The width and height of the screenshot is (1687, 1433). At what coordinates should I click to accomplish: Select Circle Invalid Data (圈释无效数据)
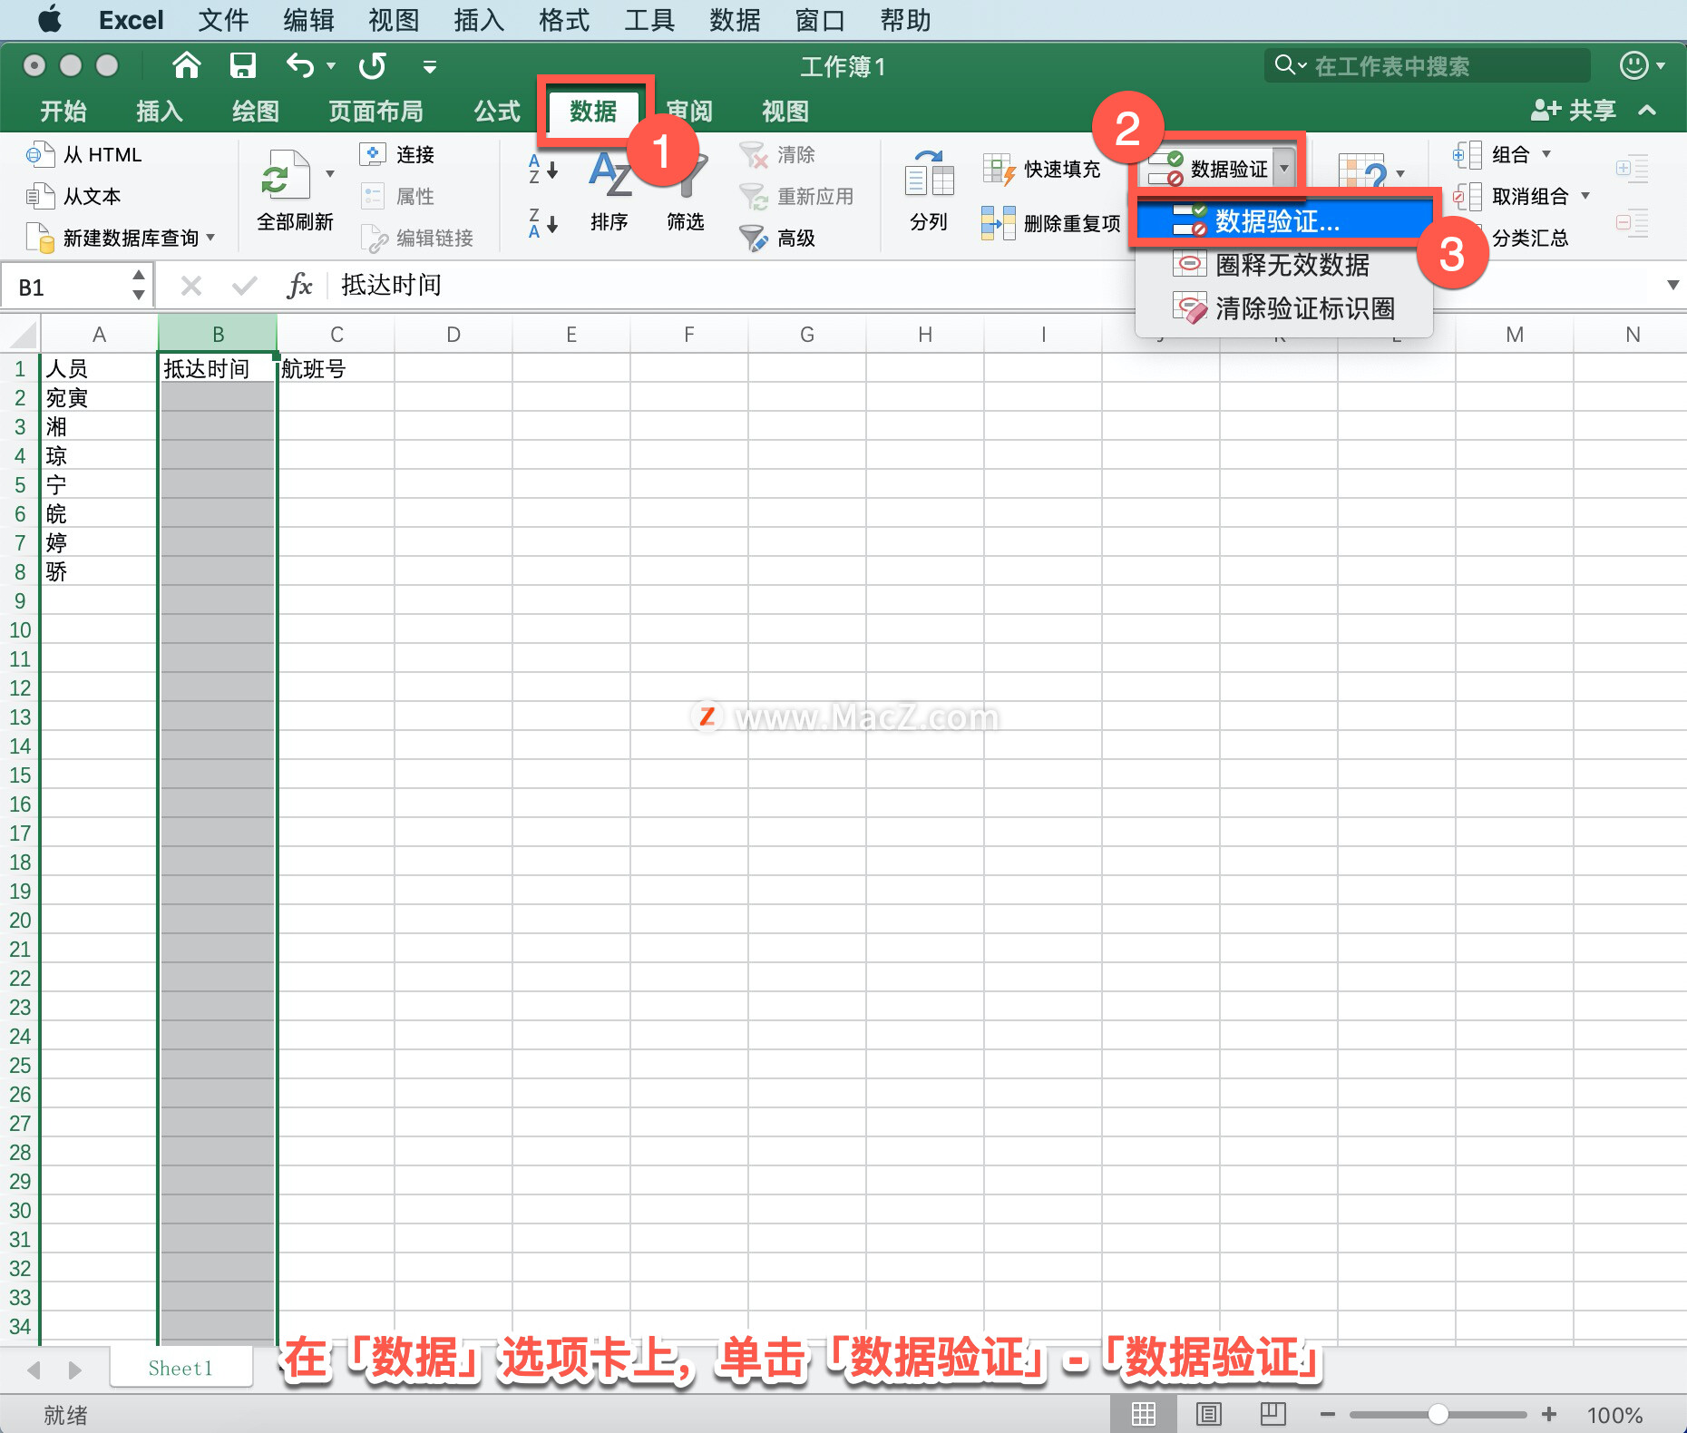click(1284, 265)
